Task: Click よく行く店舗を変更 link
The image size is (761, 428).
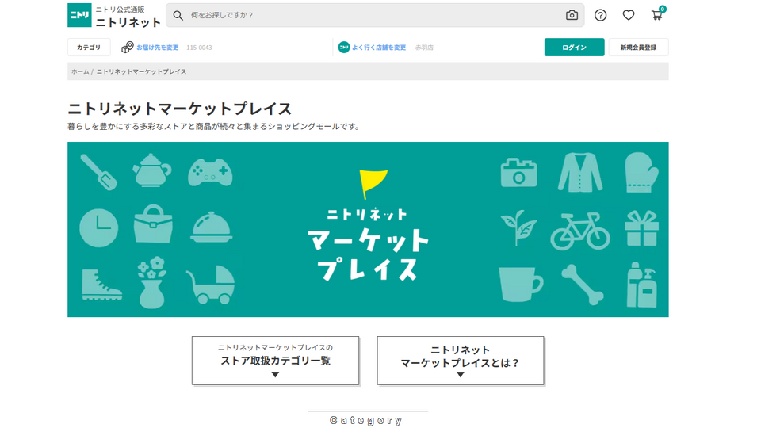Action: [x=379, y=48]
